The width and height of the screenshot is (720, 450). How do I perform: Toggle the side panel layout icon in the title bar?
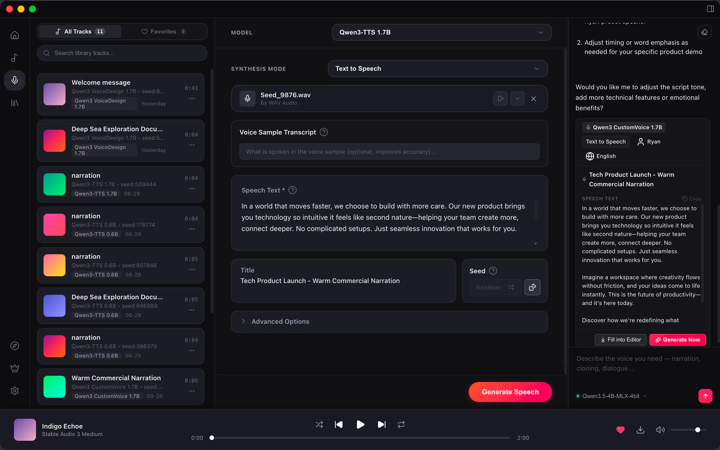710,9
